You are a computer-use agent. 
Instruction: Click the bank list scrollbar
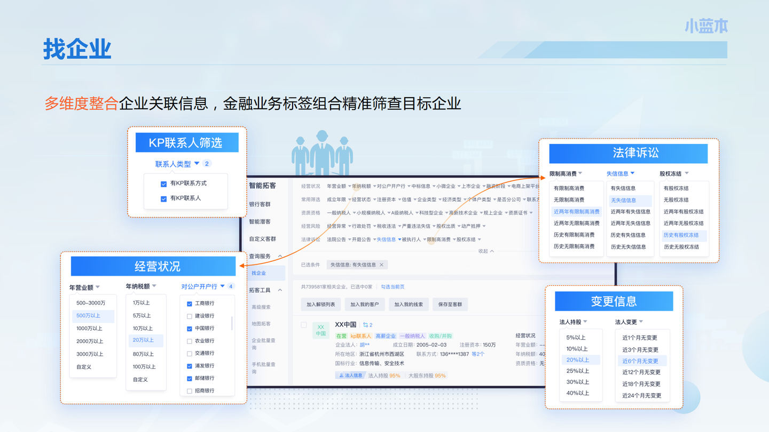[x=231, y=323]
